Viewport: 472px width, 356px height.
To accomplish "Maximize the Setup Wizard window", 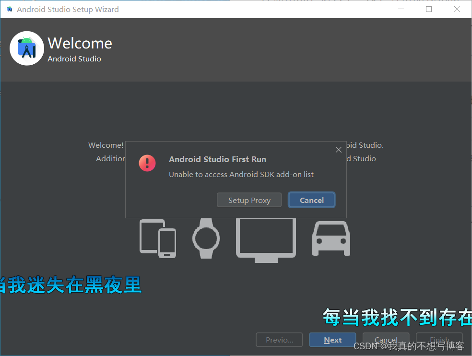I will (x=429, y=9).
